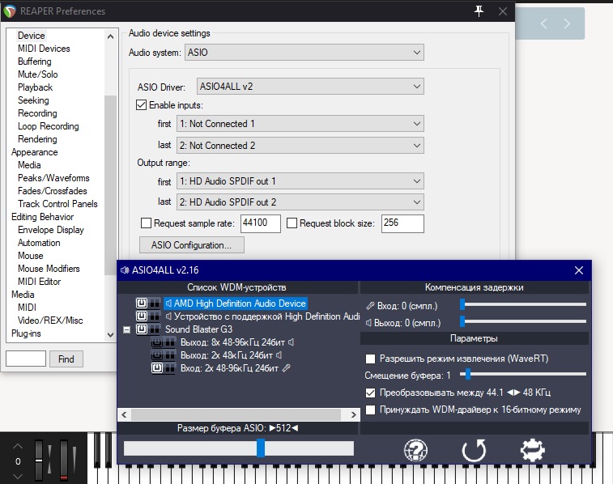
Task: Click the Find button
Action: click(x=66, y=359)
